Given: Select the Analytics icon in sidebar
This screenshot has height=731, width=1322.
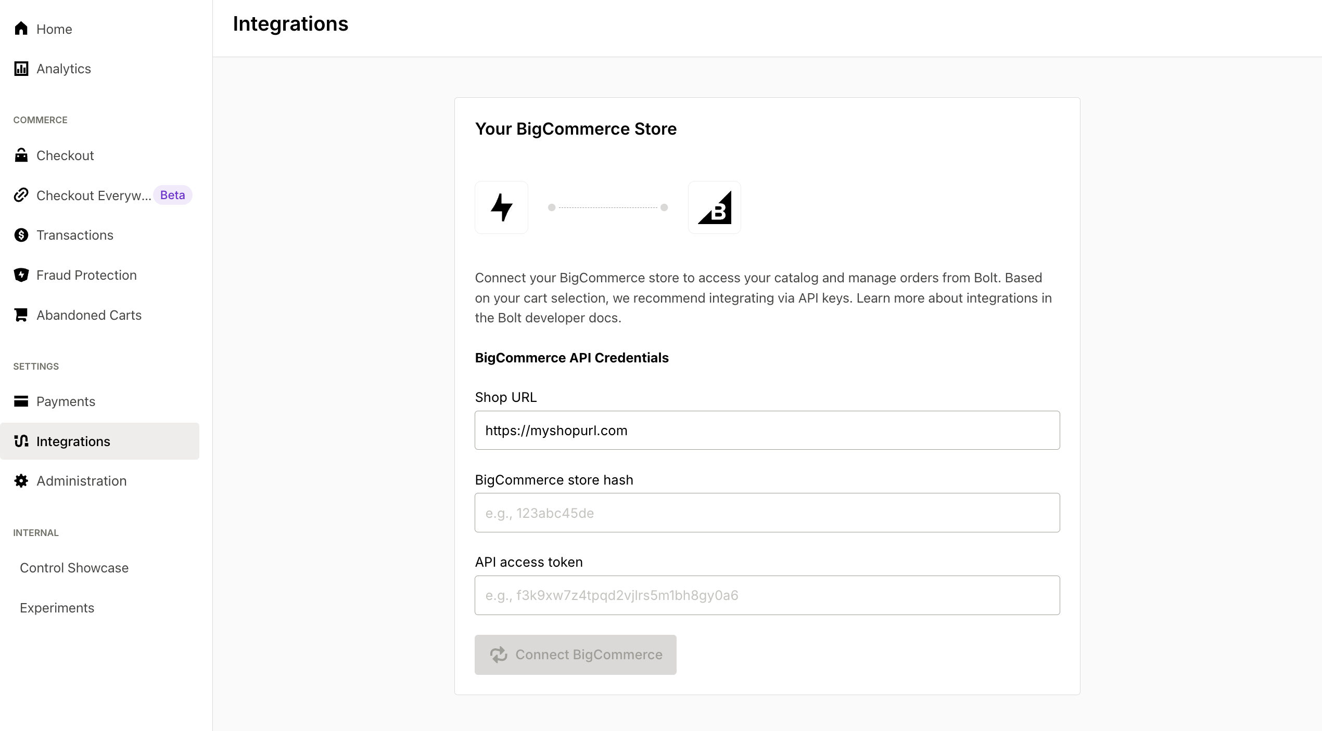Looking at the screenshot, I should (x=22, y=69).
